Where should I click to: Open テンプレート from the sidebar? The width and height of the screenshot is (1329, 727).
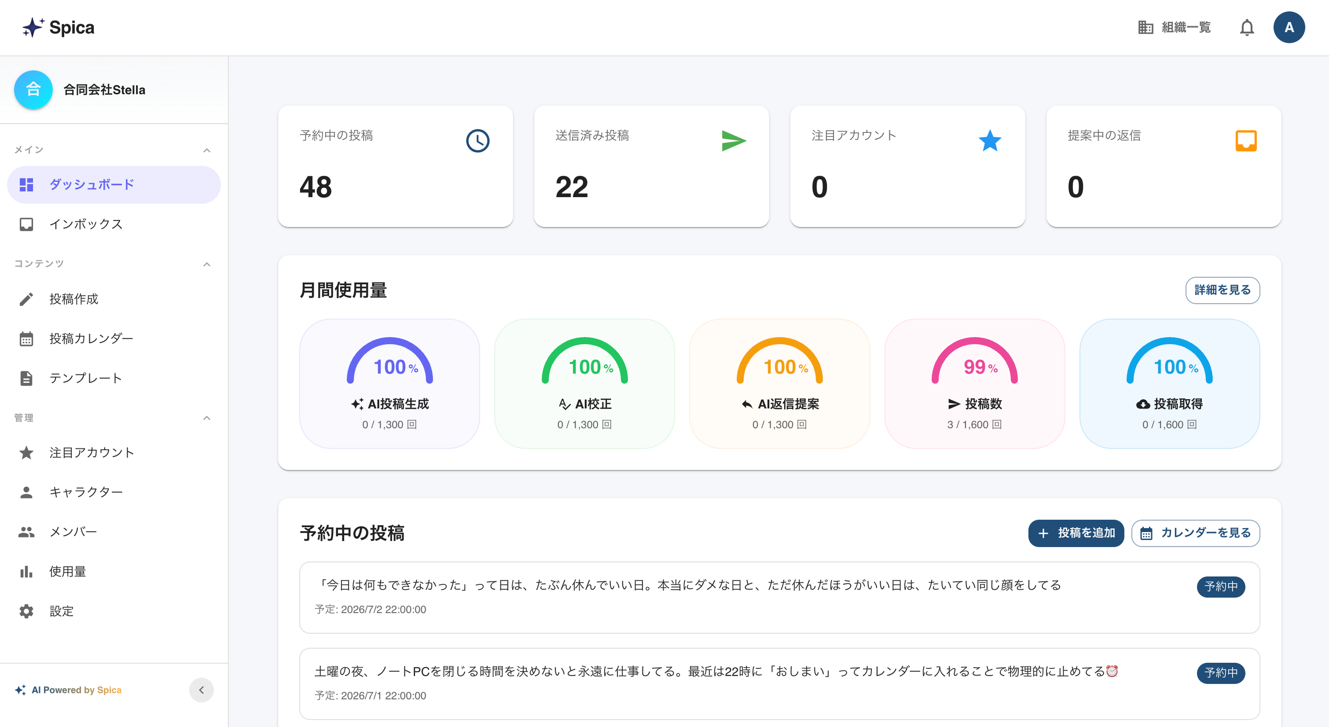(x=113, y=378)
